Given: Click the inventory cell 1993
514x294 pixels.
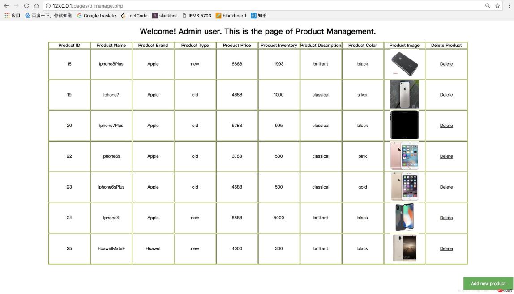Looking at the screenshot, I should [x=278, y=64].
